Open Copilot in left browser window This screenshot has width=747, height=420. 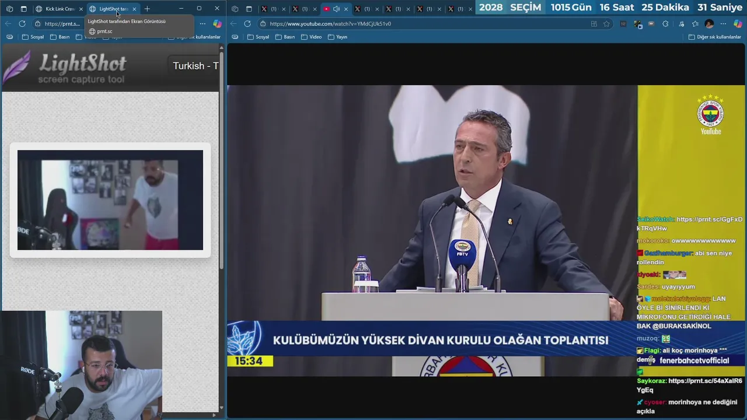point(217,24)
